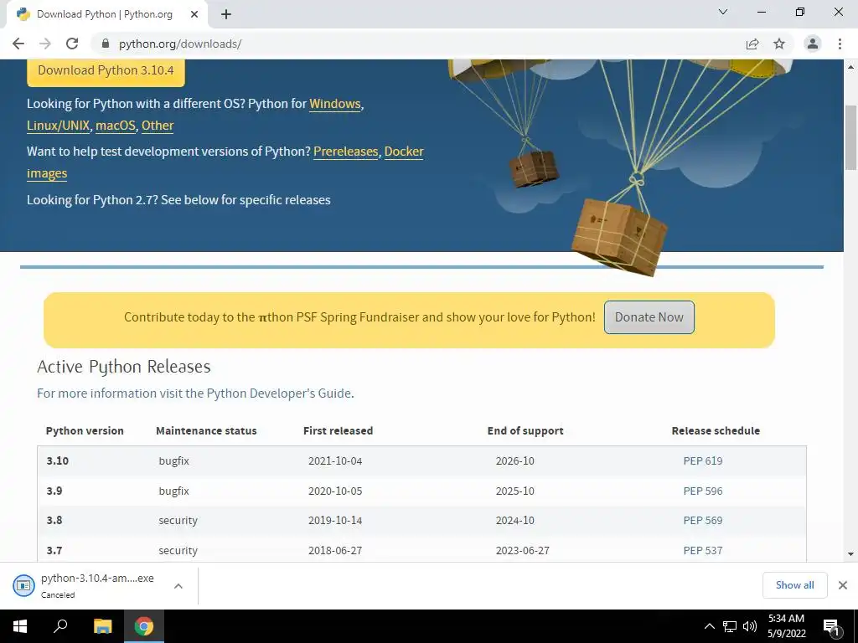
Task: Open the Windows downloads link
Action: pyautogui.click(x=335, y=104)
